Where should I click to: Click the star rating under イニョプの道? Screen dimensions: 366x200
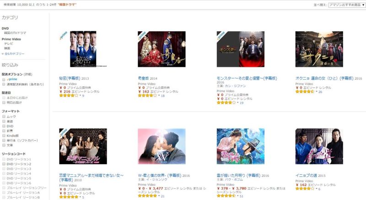[x=305, y=189]
